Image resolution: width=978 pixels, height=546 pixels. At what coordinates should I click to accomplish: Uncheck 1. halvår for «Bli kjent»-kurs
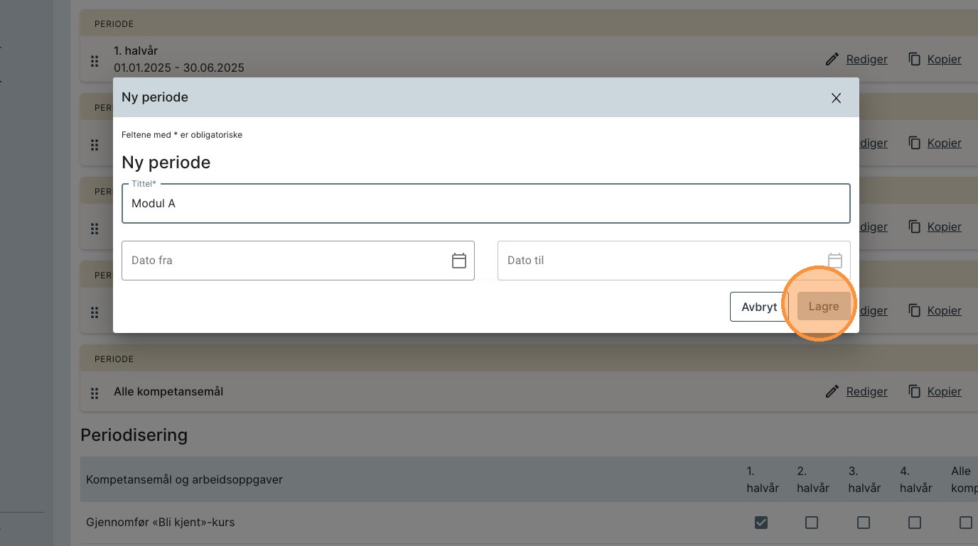click(x=761, y=523)
